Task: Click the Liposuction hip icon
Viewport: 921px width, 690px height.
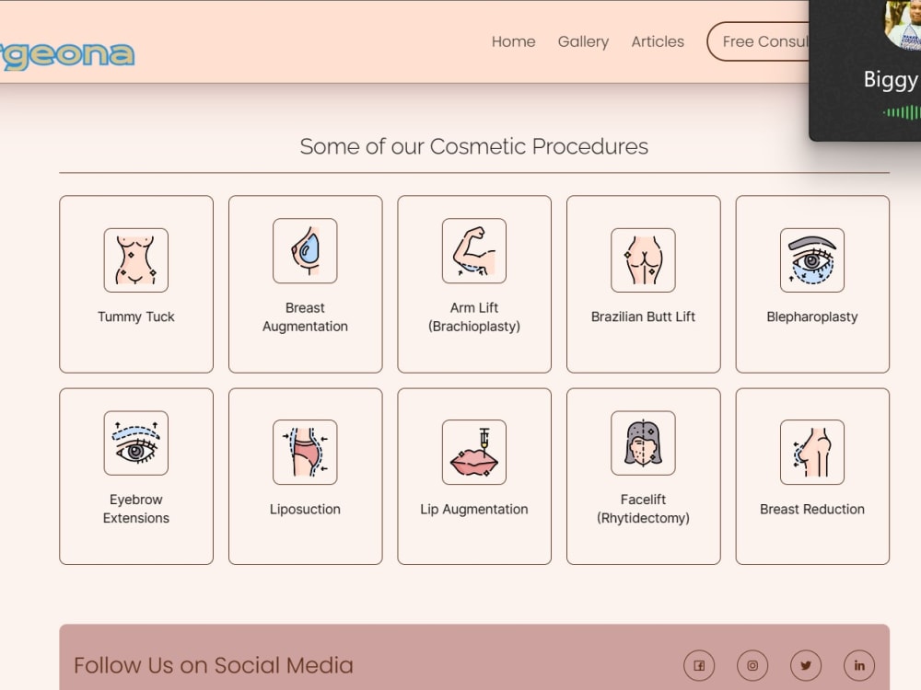Action: [x=305, y=452]
